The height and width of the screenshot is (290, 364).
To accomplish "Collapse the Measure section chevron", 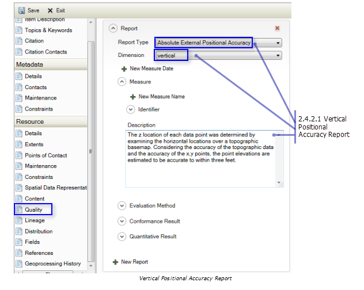I will click(122, 82).
